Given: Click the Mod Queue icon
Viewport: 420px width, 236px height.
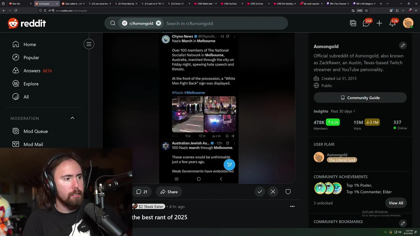Looking at the screenshot, I should [x=16, y=131].
